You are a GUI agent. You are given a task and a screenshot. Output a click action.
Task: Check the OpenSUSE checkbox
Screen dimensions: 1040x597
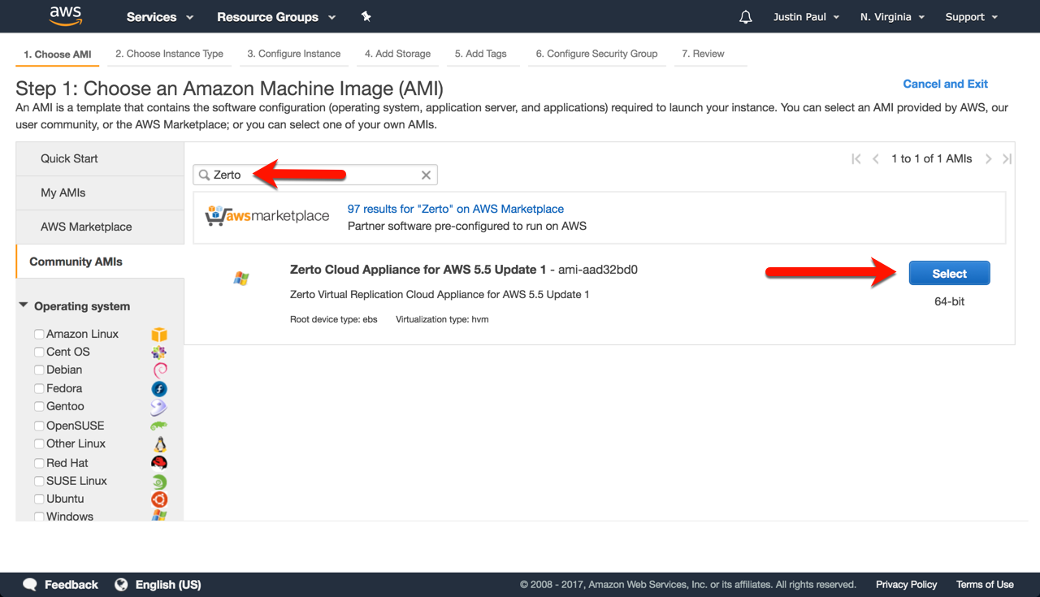click(39, 426)
